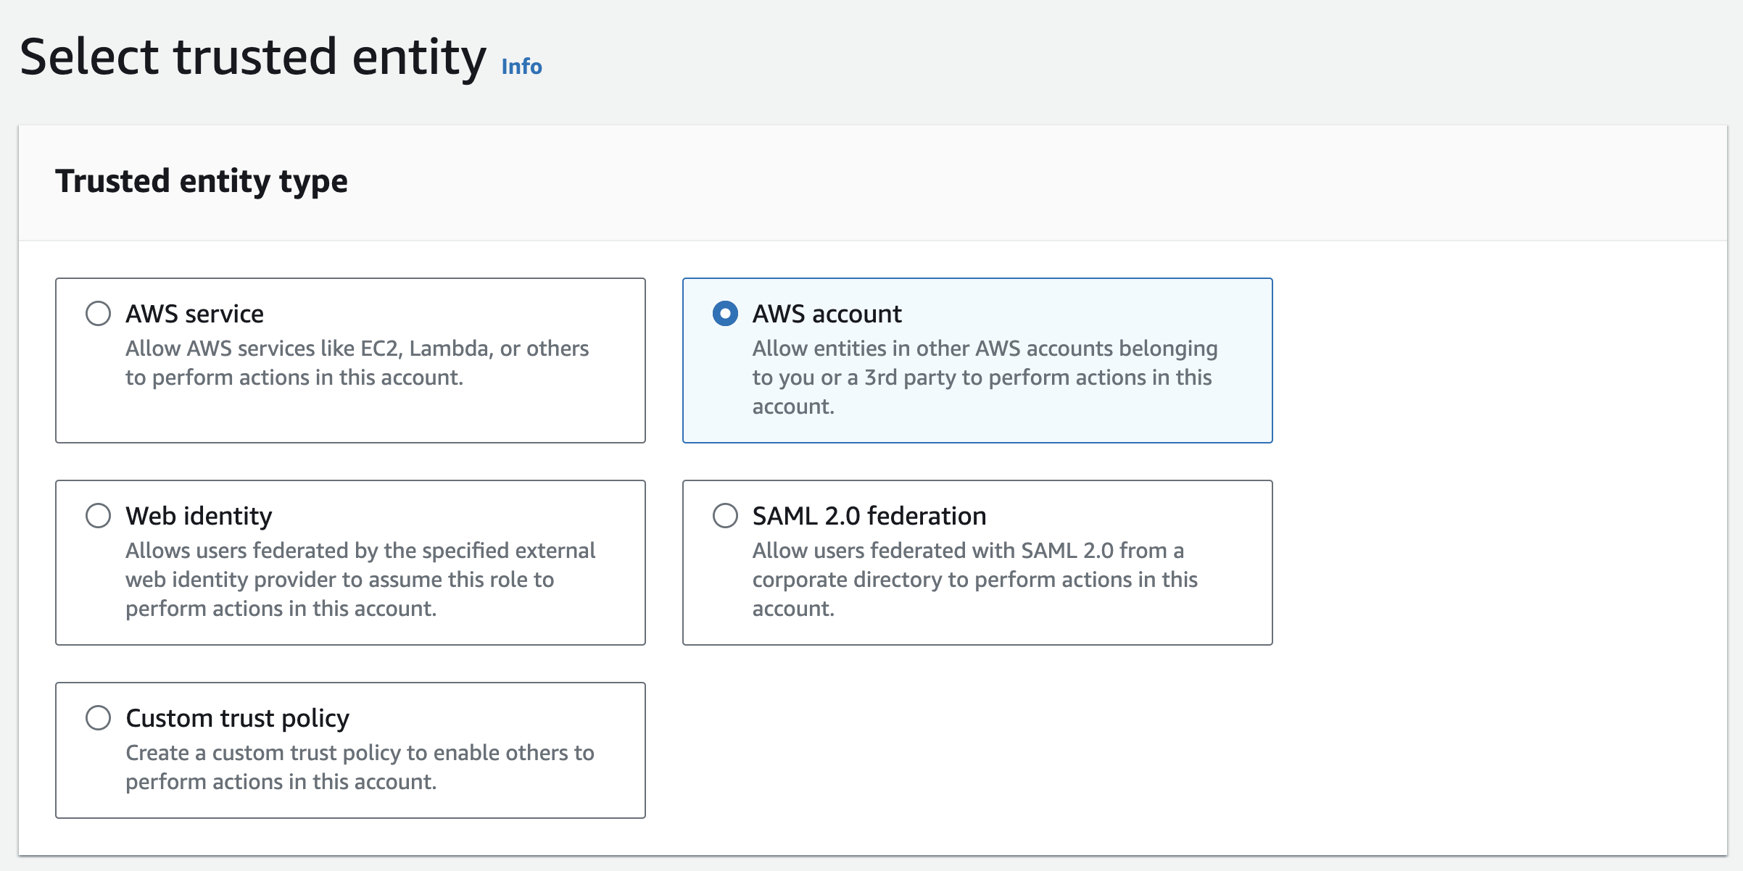Click the 'Allow users federated with SAML 2.0' description
The width and height of the screenshot is (1743, 871).
point(974,580)
